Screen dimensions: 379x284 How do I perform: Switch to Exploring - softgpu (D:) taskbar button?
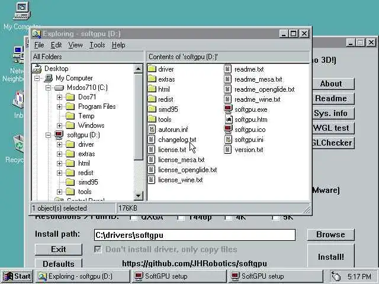(x=83, y=276)
